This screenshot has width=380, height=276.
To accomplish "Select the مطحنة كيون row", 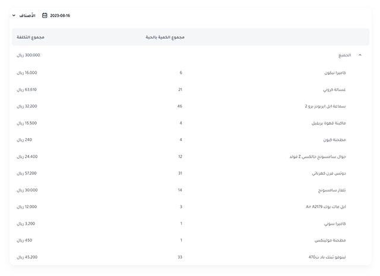I will (335, 140).
